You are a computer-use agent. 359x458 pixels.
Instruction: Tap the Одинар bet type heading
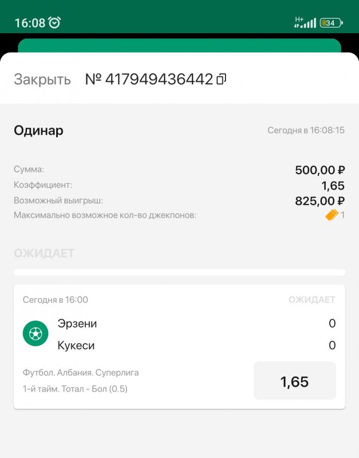(38, 131)
